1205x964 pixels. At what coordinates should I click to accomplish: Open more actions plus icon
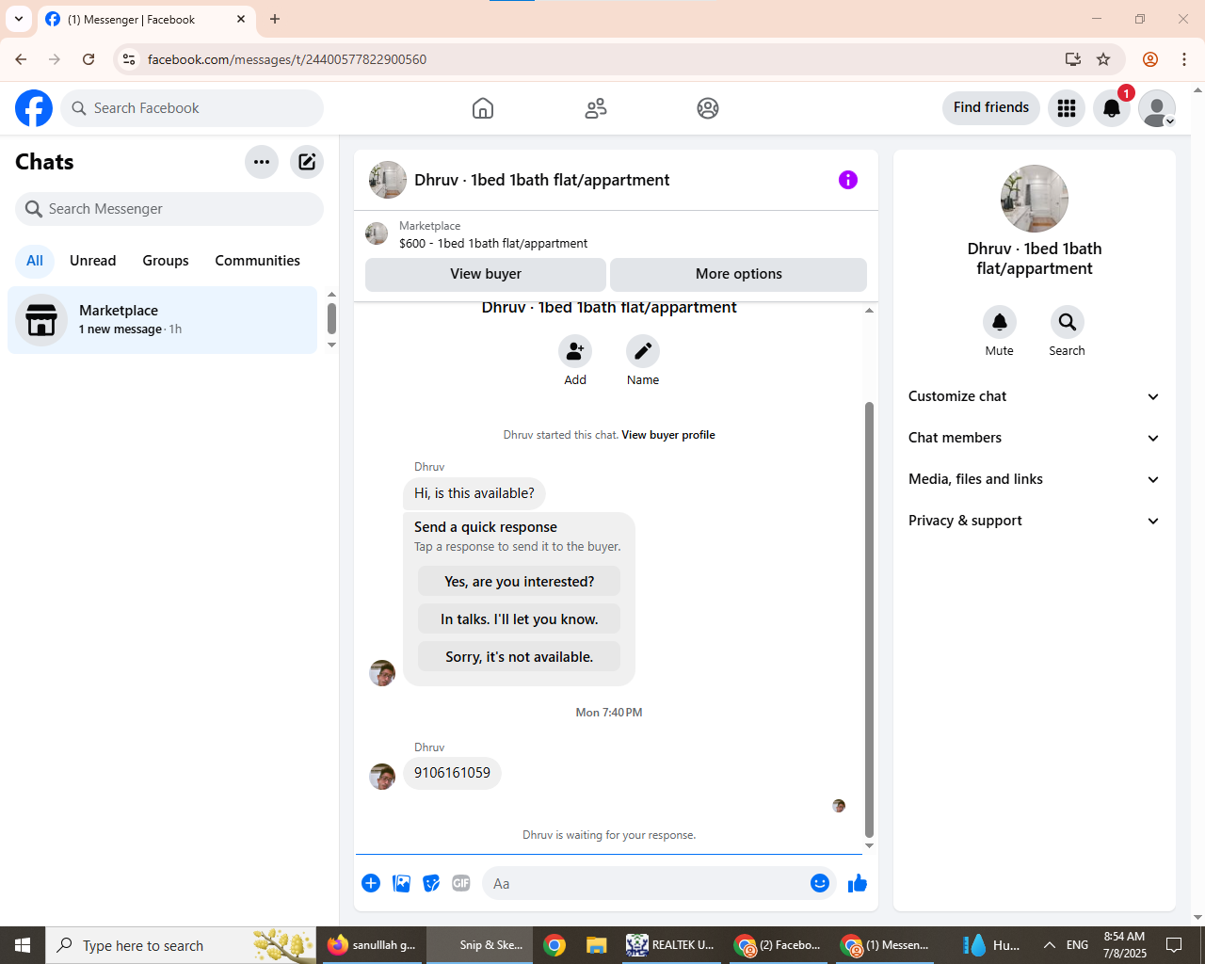click(371, 883)
